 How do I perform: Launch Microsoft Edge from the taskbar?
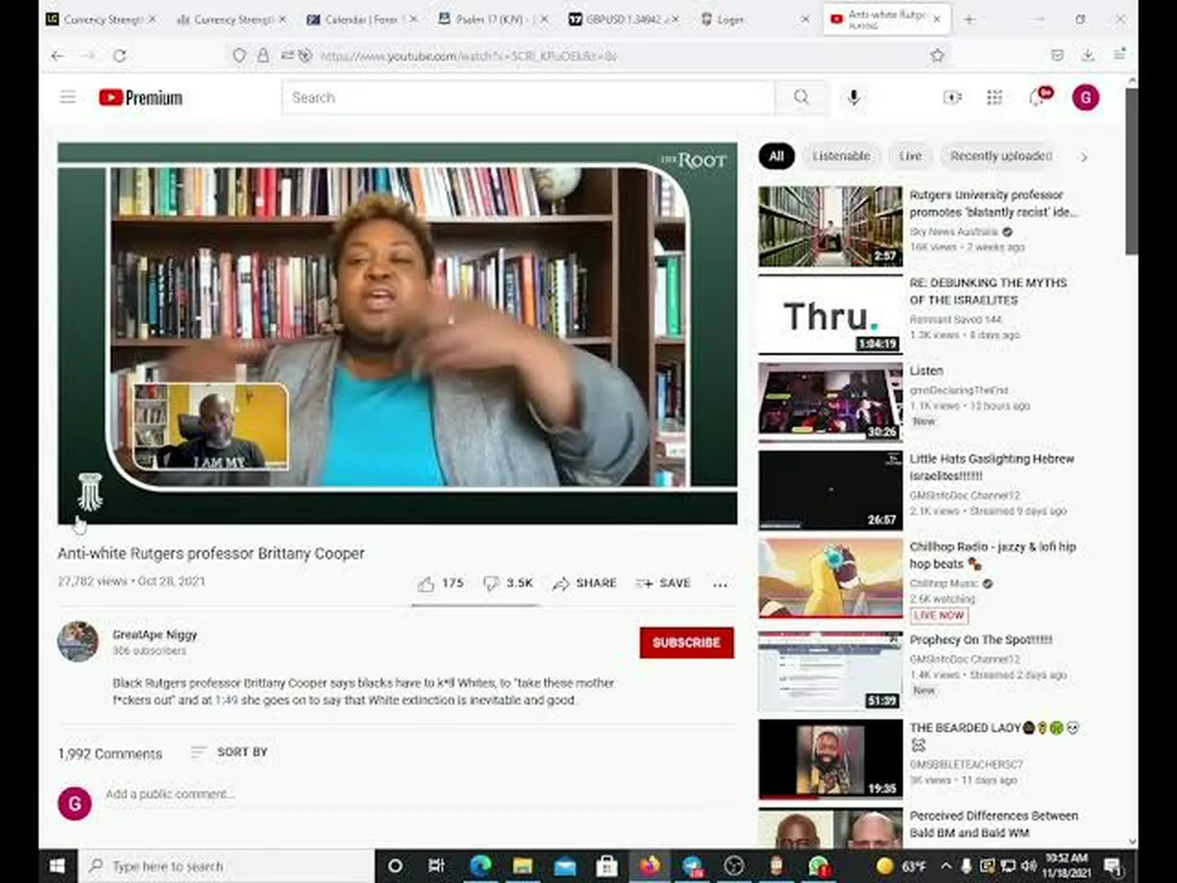pyautogui.click(x=480, y=866)
